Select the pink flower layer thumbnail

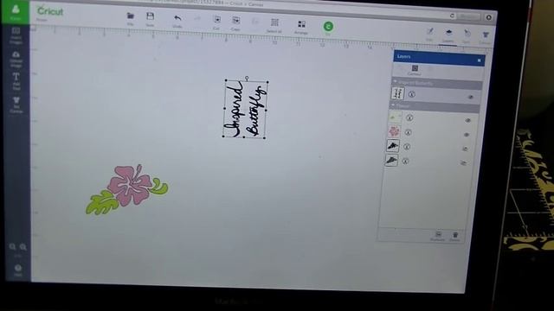click(x=394, y=131)
